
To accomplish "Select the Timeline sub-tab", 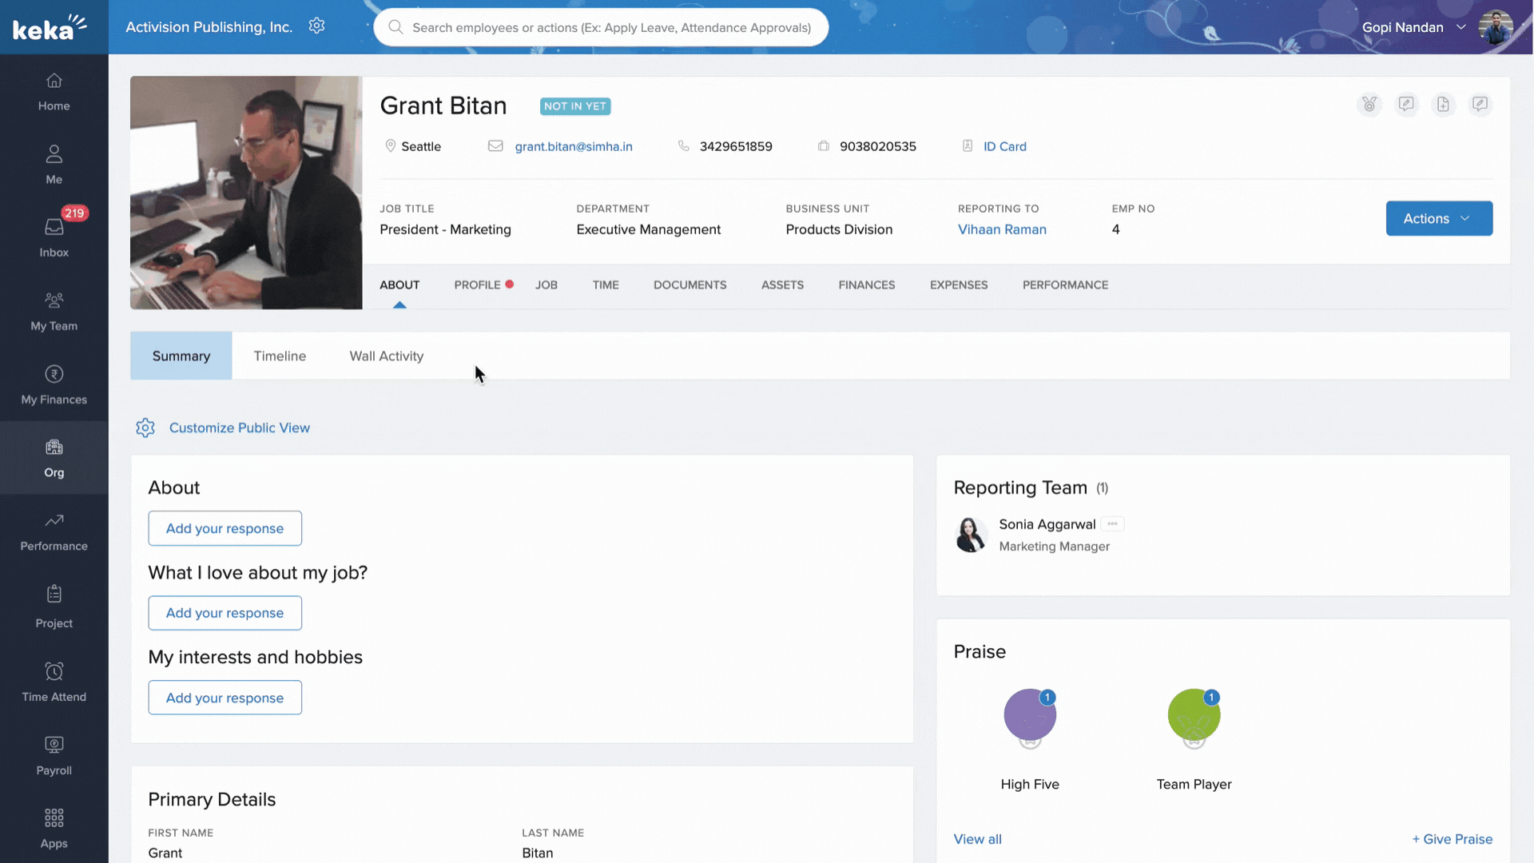I will click(280, 356).
